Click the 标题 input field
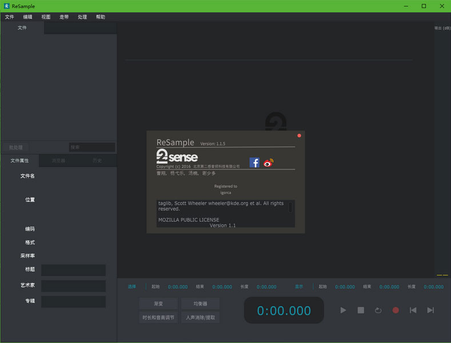This screenshot has height=343, width=451. 73,270
